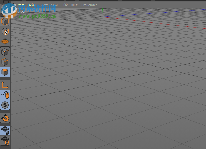
Task: Activate the Workplane orange grid icon
Action: tap(5, 41)
